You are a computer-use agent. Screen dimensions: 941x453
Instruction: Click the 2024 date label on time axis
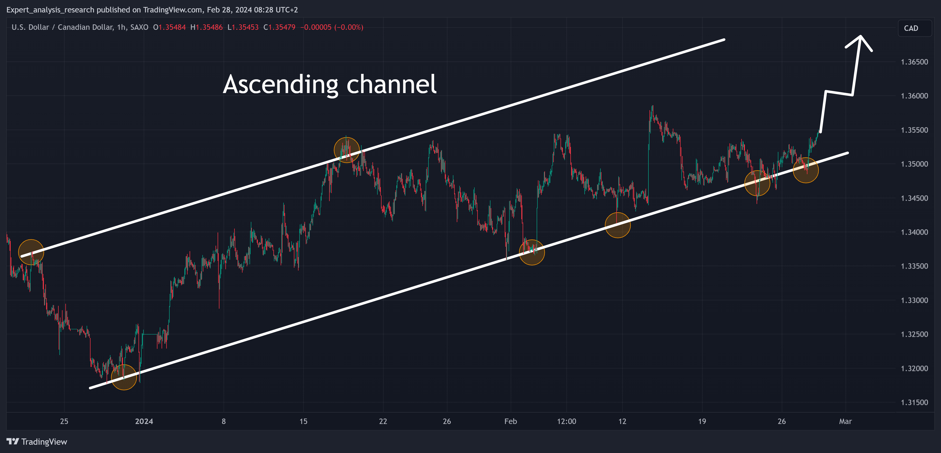click(144, 421)
